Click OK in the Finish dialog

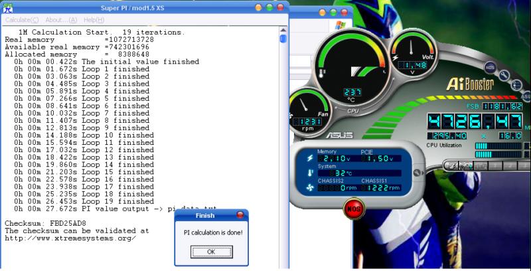point(211,252)
